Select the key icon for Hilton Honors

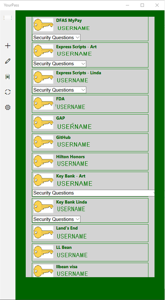click(43, 161)
